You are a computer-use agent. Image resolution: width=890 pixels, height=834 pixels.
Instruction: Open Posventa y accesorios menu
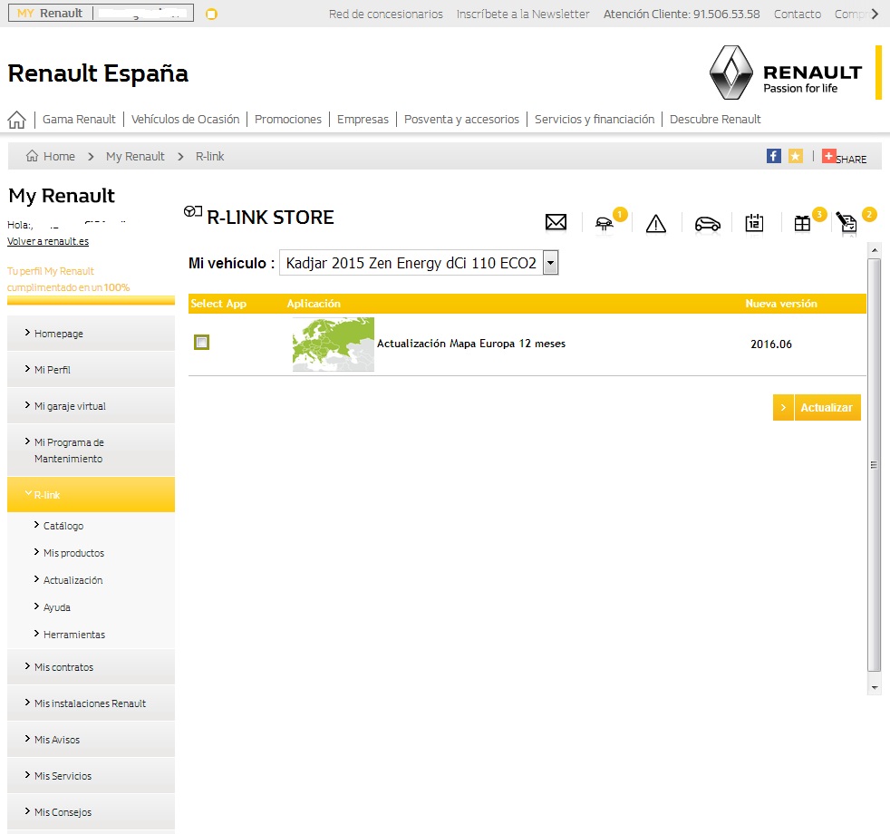click(461, 120)
